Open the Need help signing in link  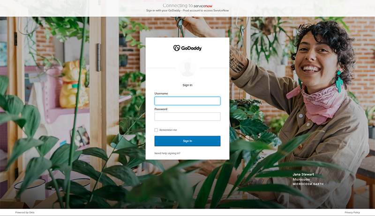pyautogui.click(x=167, y=153)
